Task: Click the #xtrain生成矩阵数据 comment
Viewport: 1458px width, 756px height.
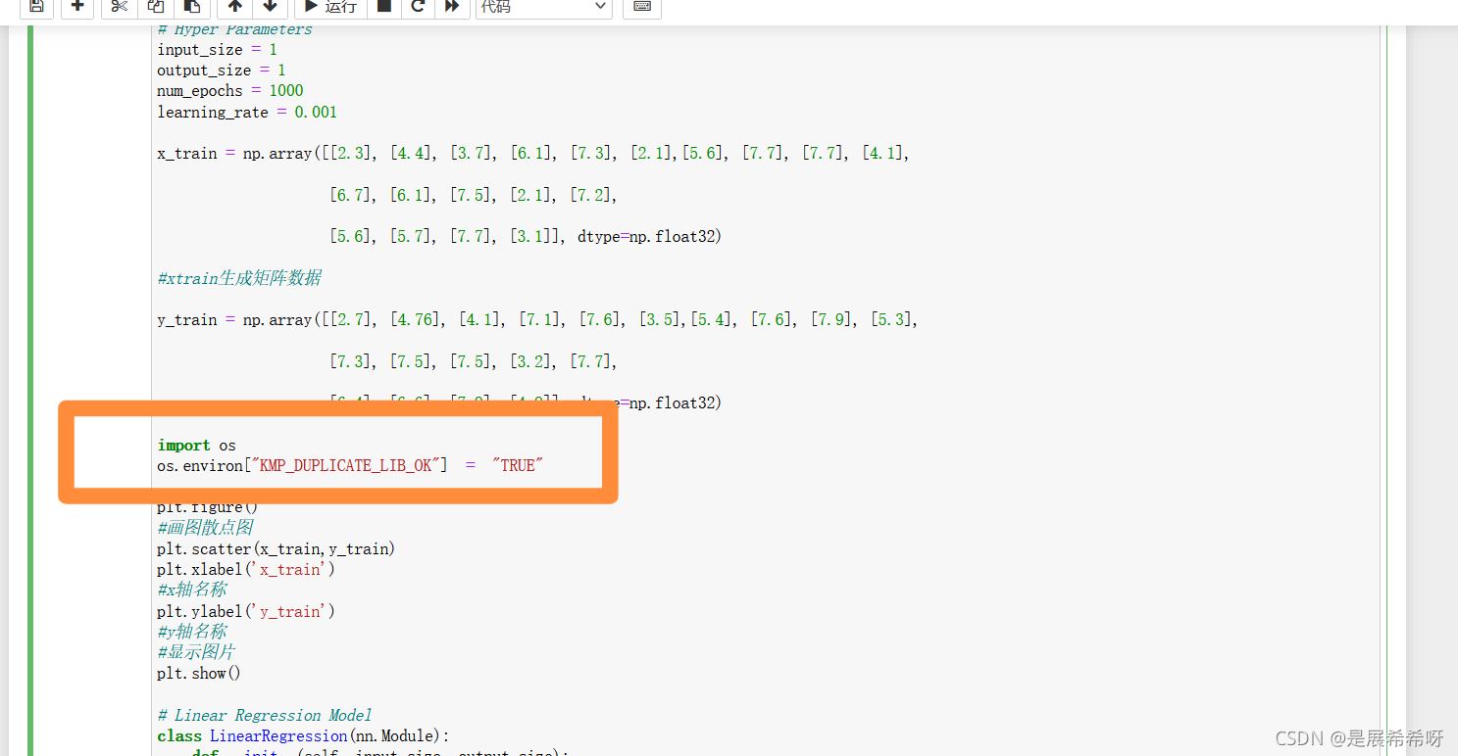Action: click(x=239, y=278)
